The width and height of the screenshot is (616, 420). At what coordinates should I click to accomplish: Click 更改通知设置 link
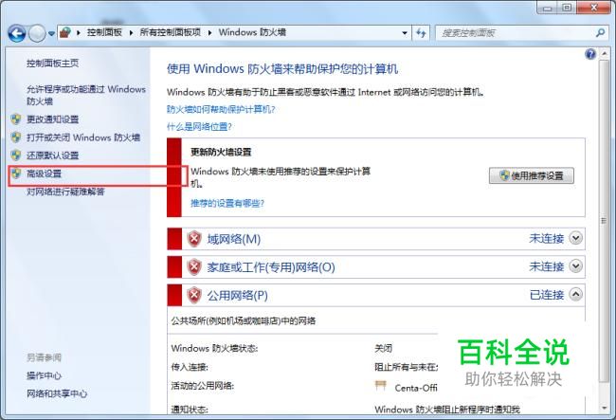(x=53, y=119)
